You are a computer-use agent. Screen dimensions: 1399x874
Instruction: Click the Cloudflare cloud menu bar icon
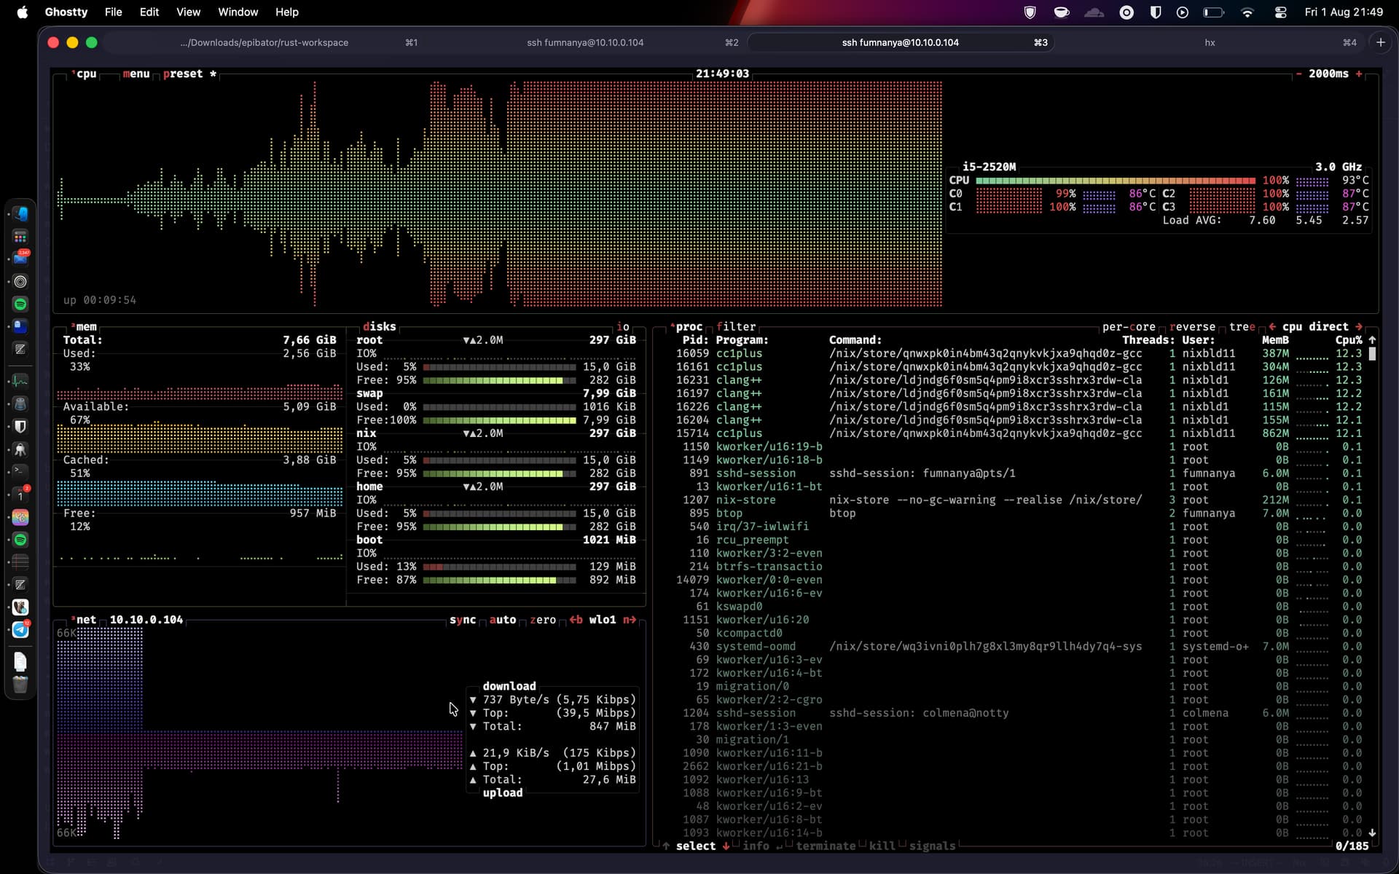[x=1094, y=12]
